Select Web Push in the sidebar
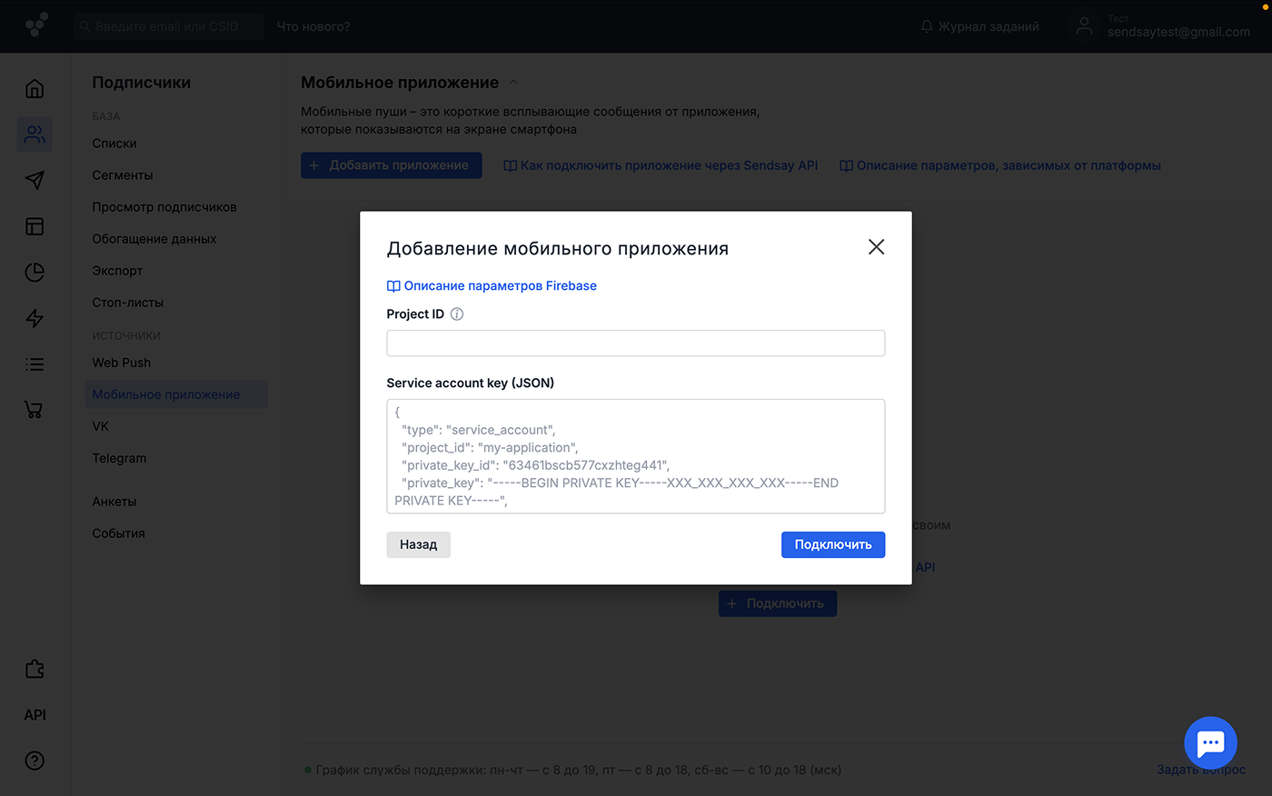Viewport: 1272px width, 796px height. [x=122, y=363]
